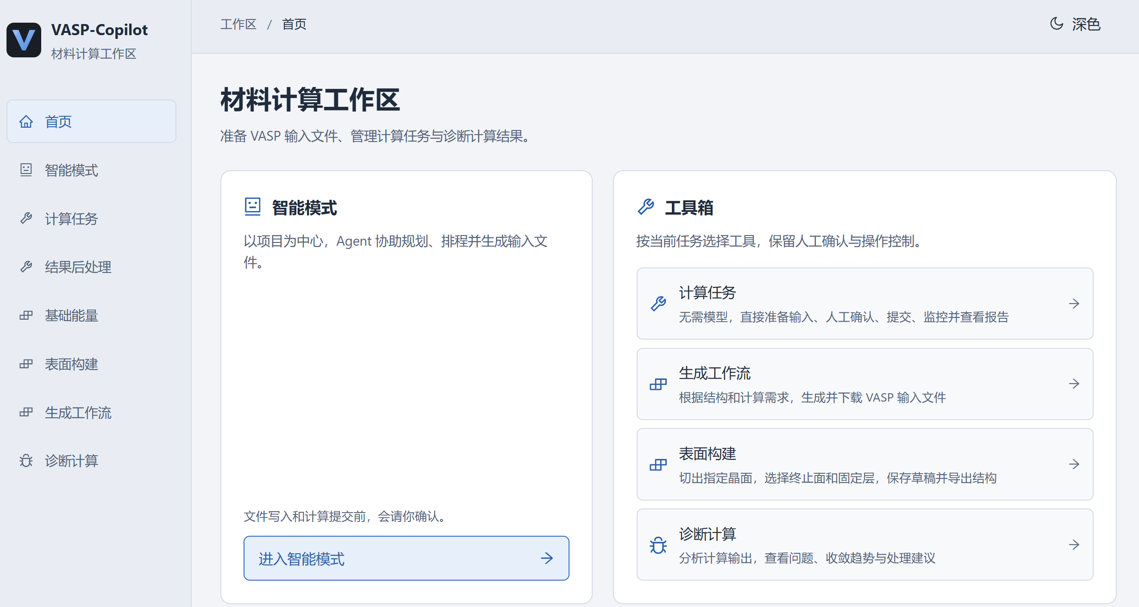Click the wrench icon beside sidebar 计算任务

click(x=26, y=218)
